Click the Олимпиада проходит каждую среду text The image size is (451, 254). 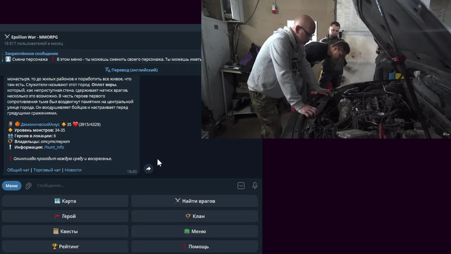[x=62, y=159]
